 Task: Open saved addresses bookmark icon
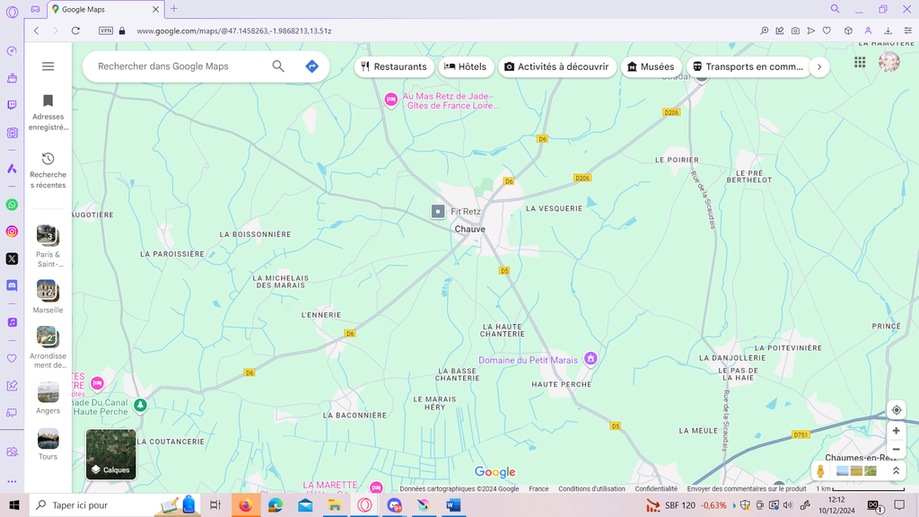pos(48,101)
